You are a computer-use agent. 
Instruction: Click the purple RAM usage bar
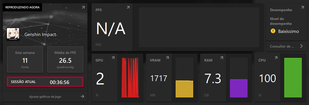click(239, 88)
